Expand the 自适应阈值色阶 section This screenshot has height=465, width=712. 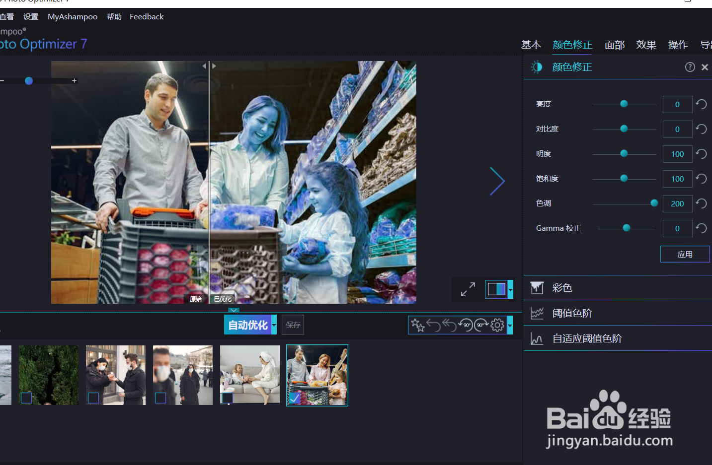(x=618, y=338)
